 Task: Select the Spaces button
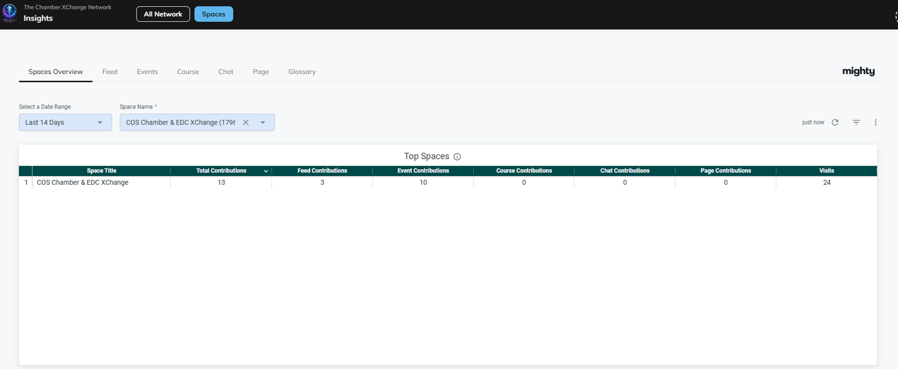pos(214,14)
